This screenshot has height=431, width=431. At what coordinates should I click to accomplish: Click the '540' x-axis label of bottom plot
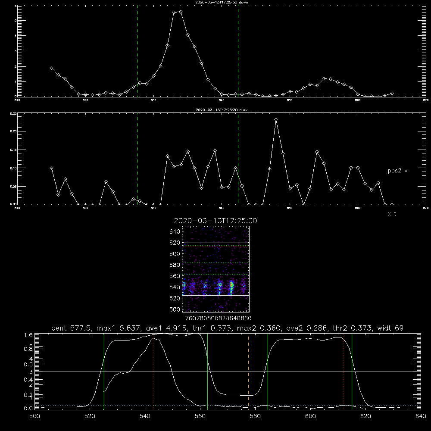click(145, 416)
